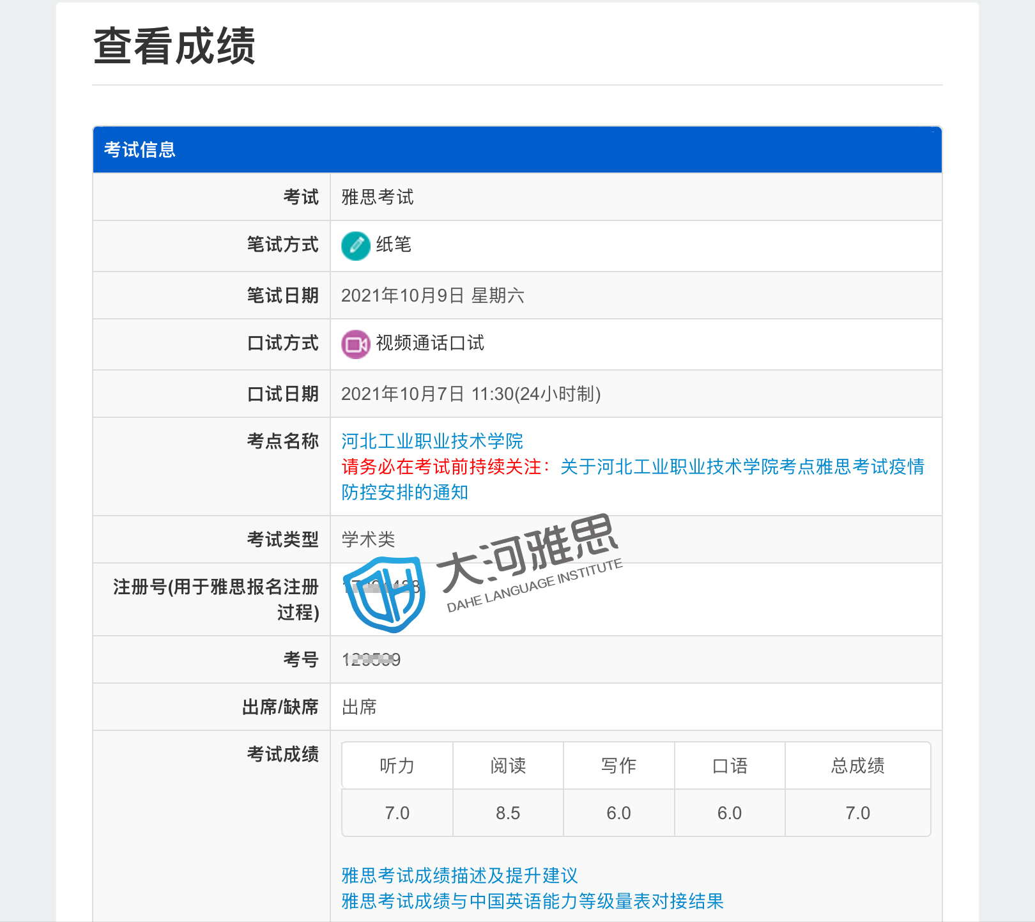Click the listening score 7.0 under 听力
This screenshot has height=922, width=1035.
[x=397, y=813]
